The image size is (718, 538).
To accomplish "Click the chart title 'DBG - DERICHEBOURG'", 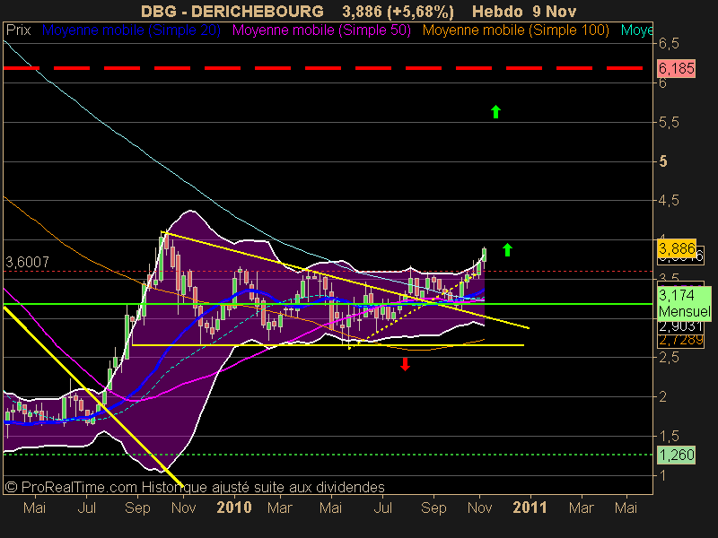I will 232,11.
